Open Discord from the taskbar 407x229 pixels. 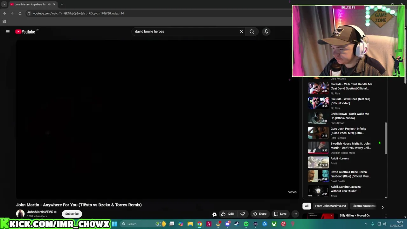227,224
